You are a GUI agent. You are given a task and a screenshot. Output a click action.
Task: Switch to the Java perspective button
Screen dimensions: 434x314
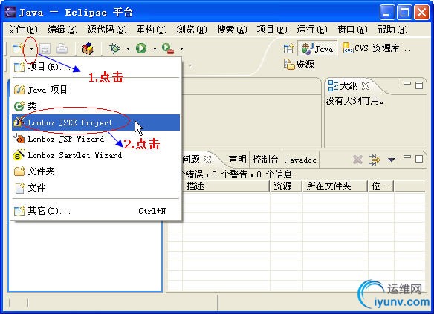[x=317, y=49]
